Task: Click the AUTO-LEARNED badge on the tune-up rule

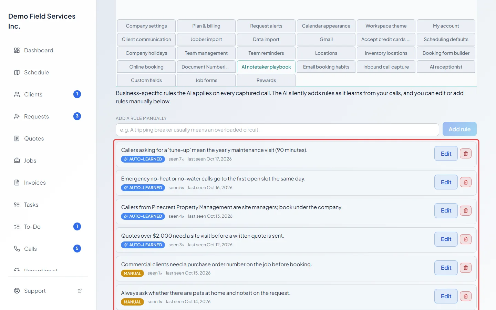Action: click(x=143, y=159)
